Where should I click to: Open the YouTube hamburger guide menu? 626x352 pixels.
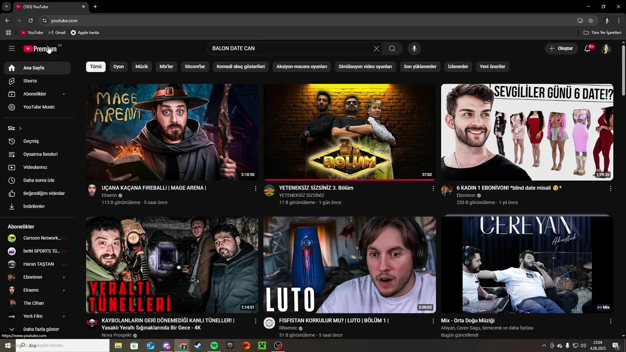click(x=12, y=48)
